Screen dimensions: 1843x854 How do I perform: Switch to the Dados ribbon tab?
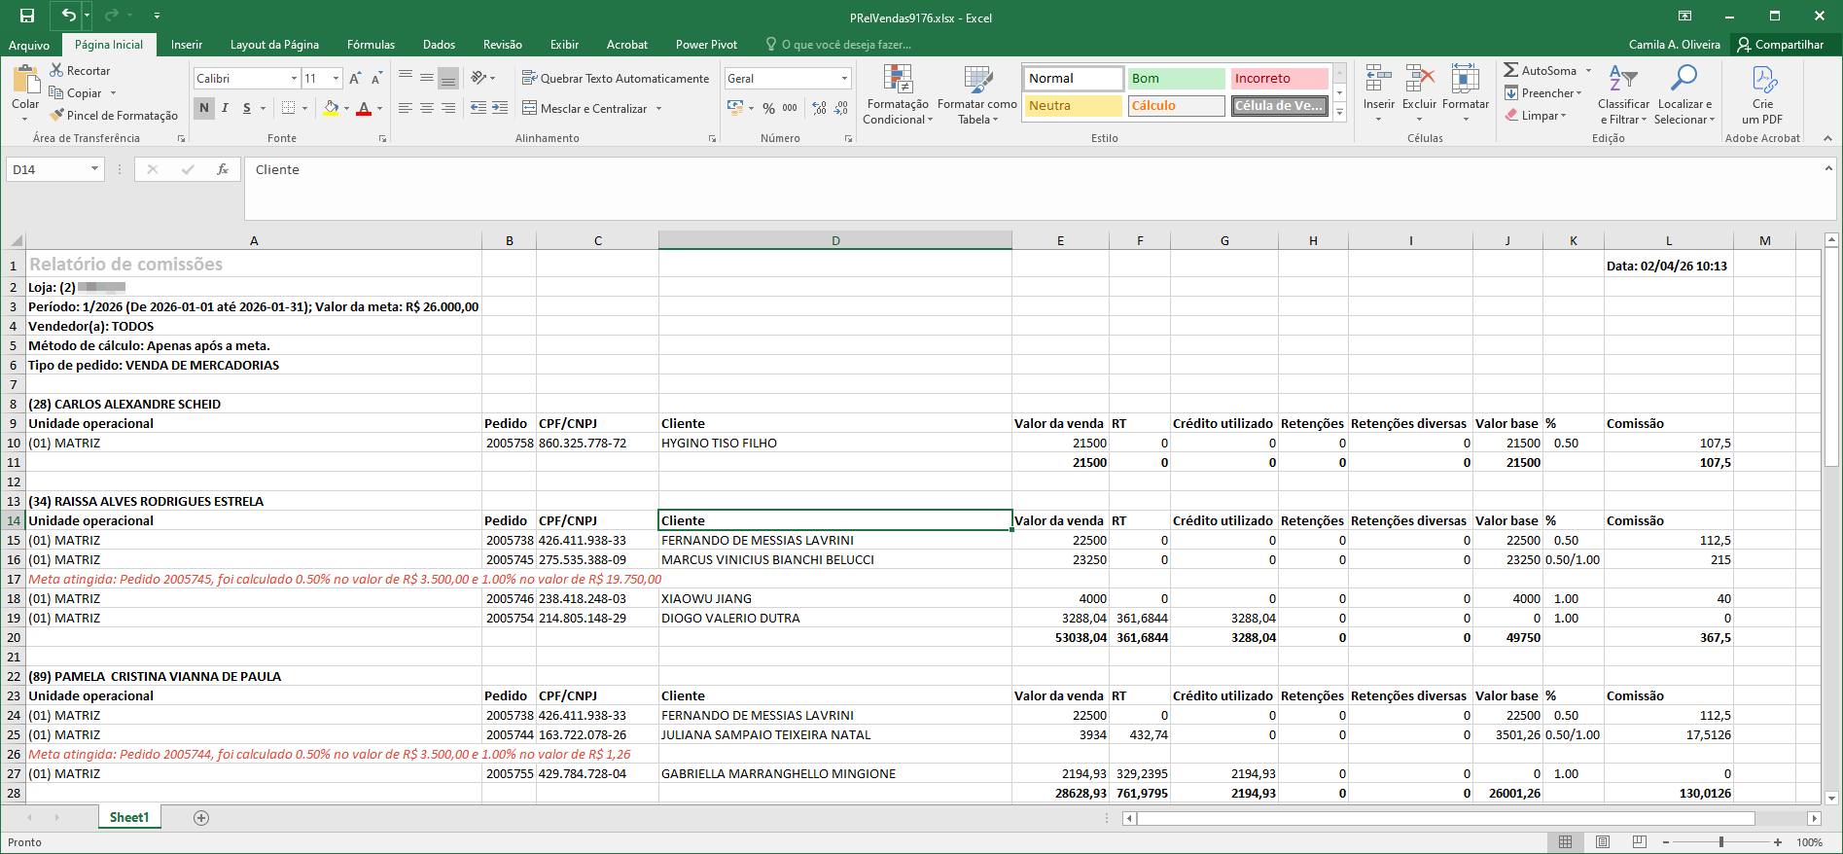[439, 45]
